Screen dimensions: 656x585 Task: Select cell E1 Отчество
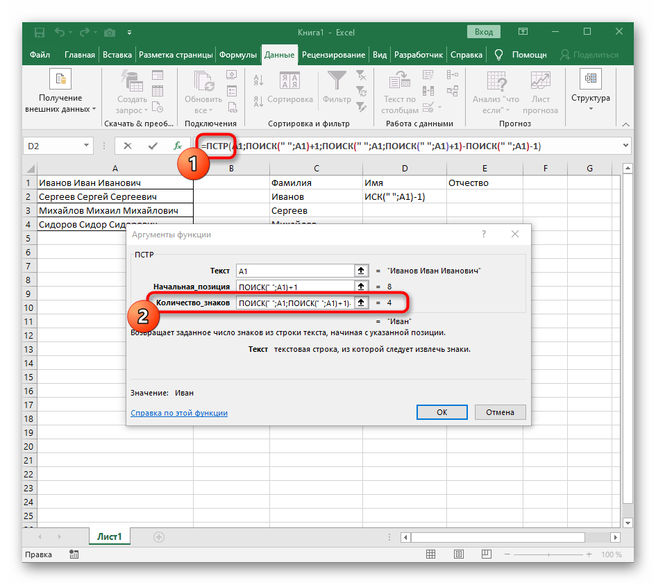485,183
